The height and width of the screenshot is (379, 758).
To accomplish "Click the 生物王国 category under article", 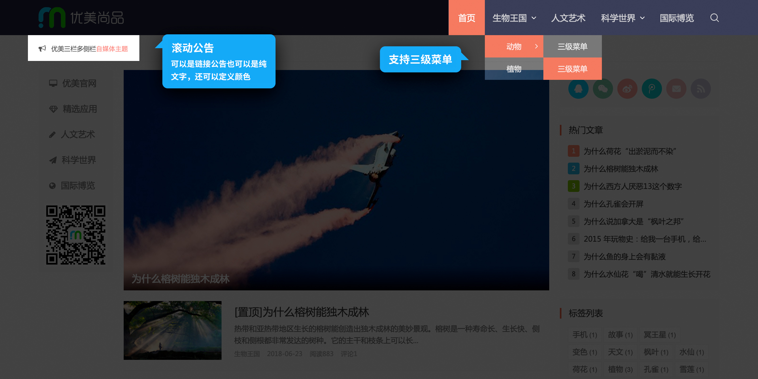I will (x=247, y=354).
